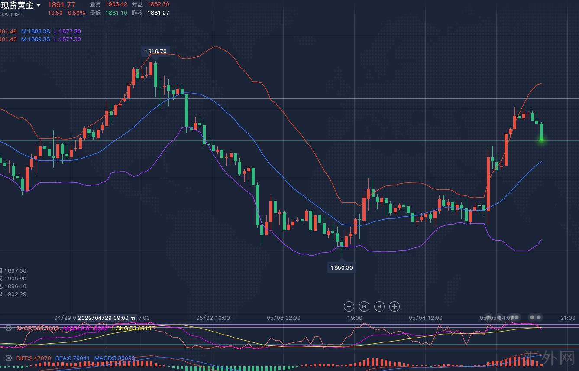Click the glowing green latest price dot
579x371 pixels.
pos(541,140)
